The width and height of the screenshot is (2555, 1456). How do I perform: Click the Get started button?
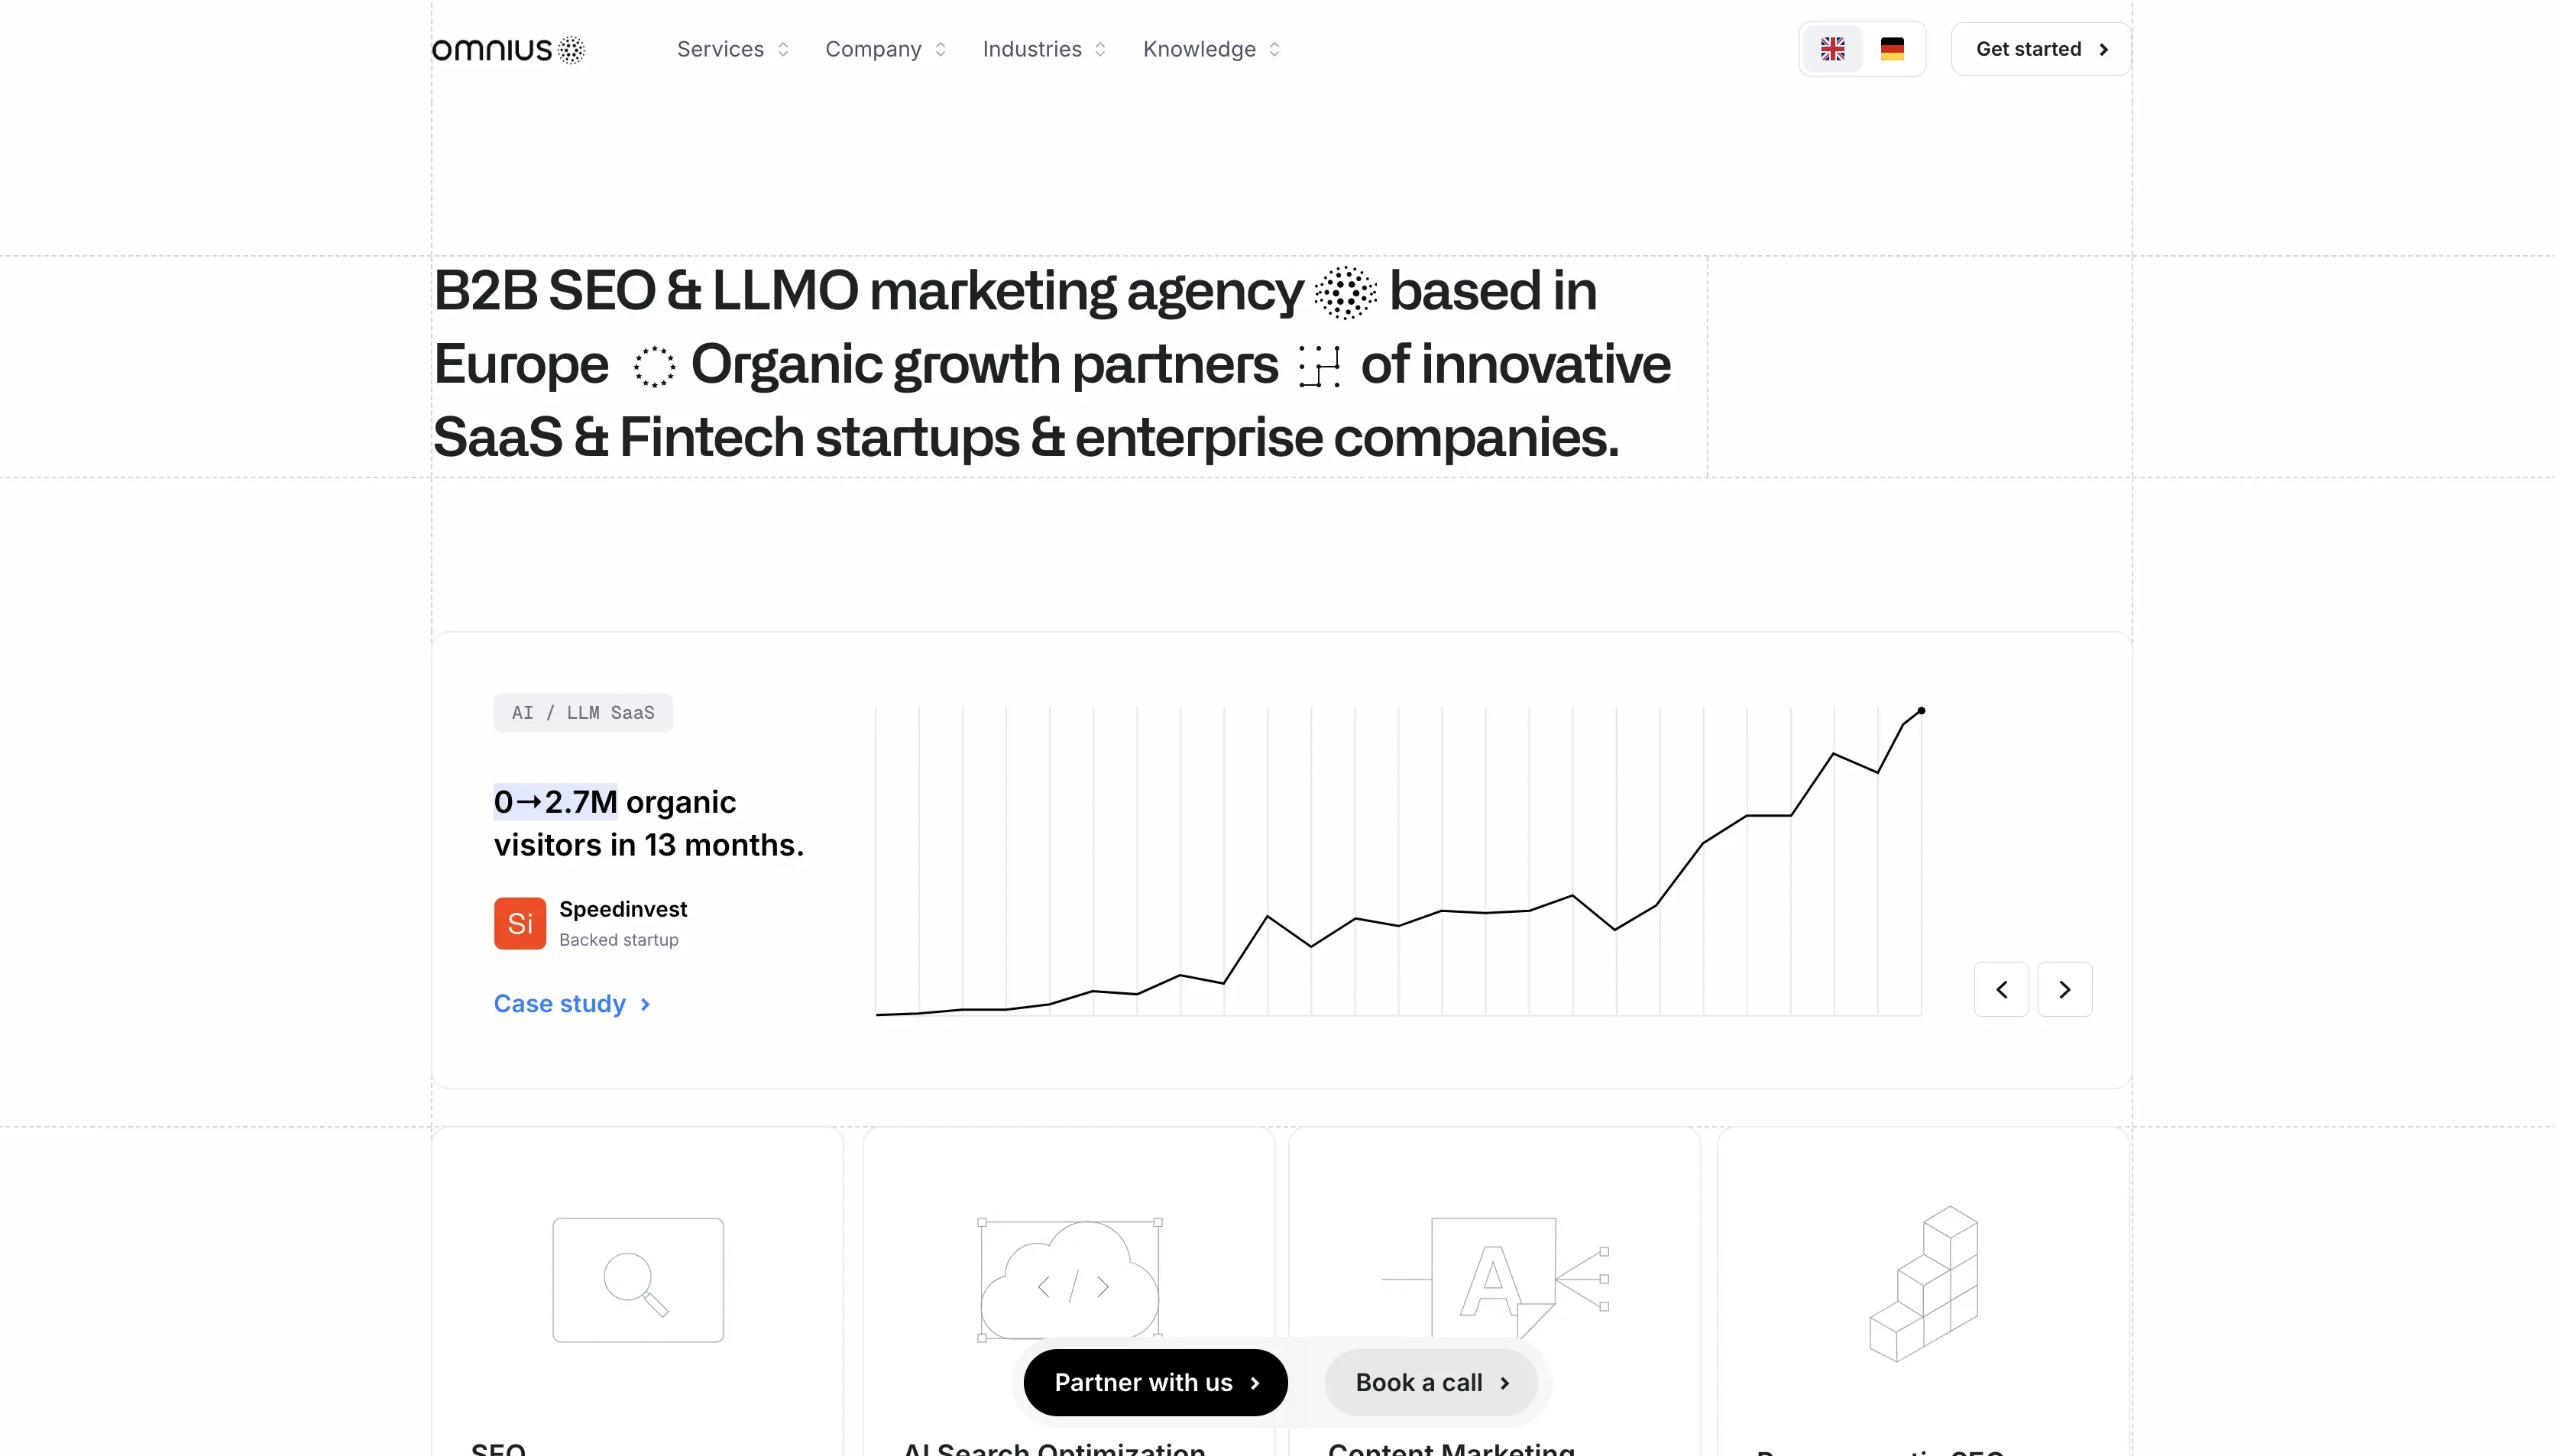(x=2040, y=48)
